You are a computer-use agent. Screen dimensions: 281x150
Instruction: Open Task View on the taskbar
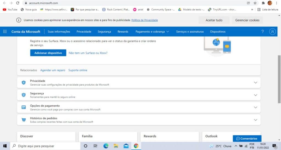coord(95,146)
